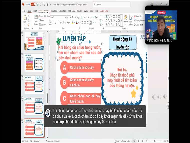Switch to Slide Sorter view in status bar
Image resolution: width=190 pixels, height=143 pixels.
click(x=139, y=141)
